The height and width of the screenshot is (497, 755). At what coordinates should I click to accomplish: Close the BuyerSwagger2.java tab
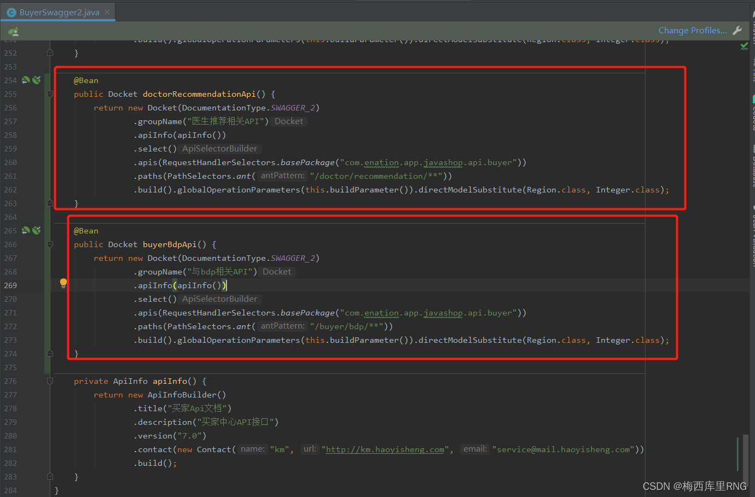tap(107, 12)
